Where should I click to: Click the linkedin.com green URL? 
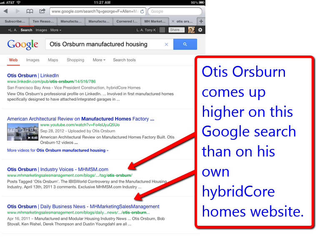tap(51, 81)
